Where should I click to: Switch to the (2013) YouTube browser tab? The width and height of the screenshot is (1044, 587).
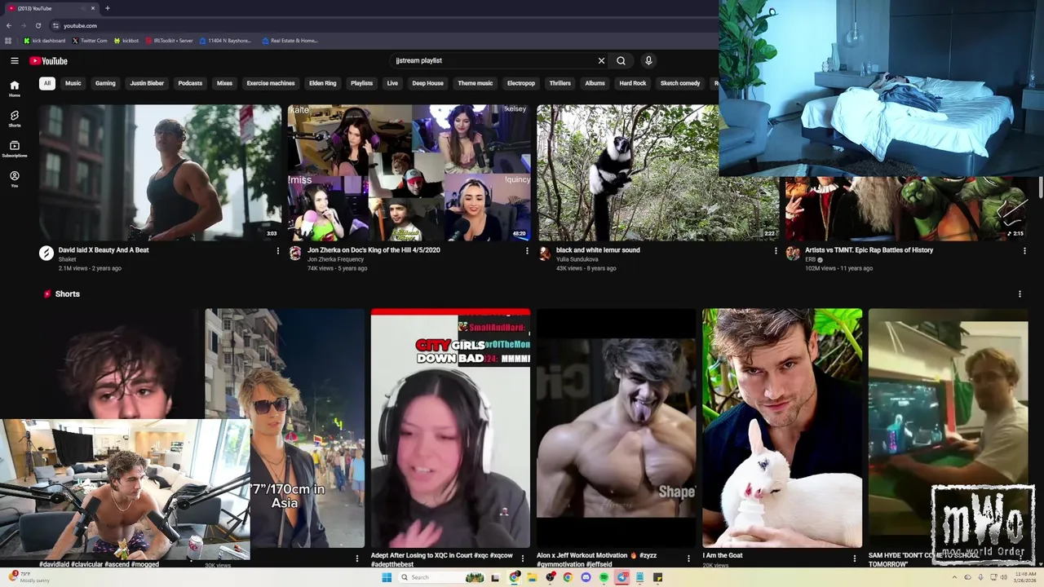(51, 8)
